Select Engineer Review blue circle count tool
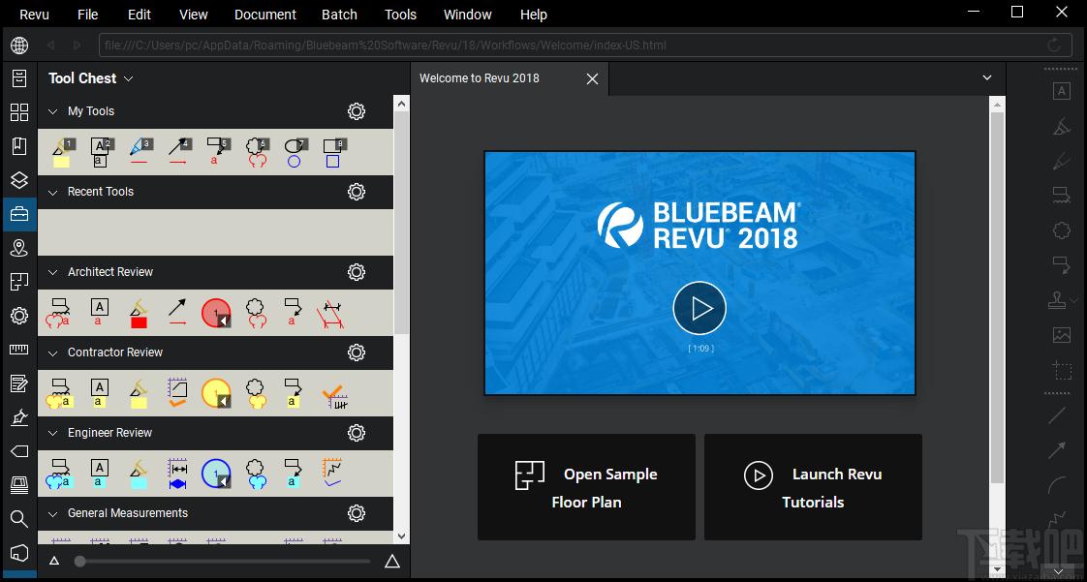 216,474
